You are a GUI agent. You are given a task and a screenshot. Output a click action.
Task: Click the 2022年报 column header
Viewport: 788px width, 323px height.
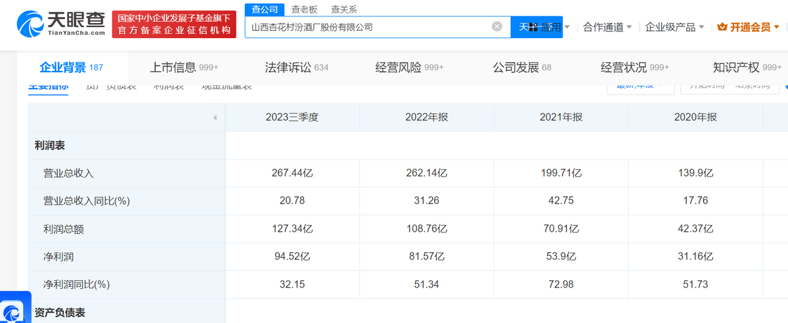click(x=427, y=118)
